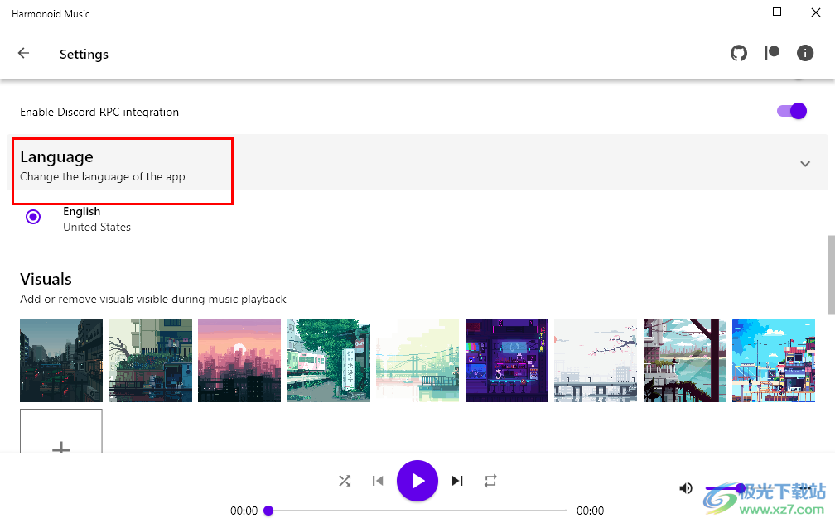Select the purple neon shop visual
Viewport: 835px width, 523px height.
[x=506, y=361]
